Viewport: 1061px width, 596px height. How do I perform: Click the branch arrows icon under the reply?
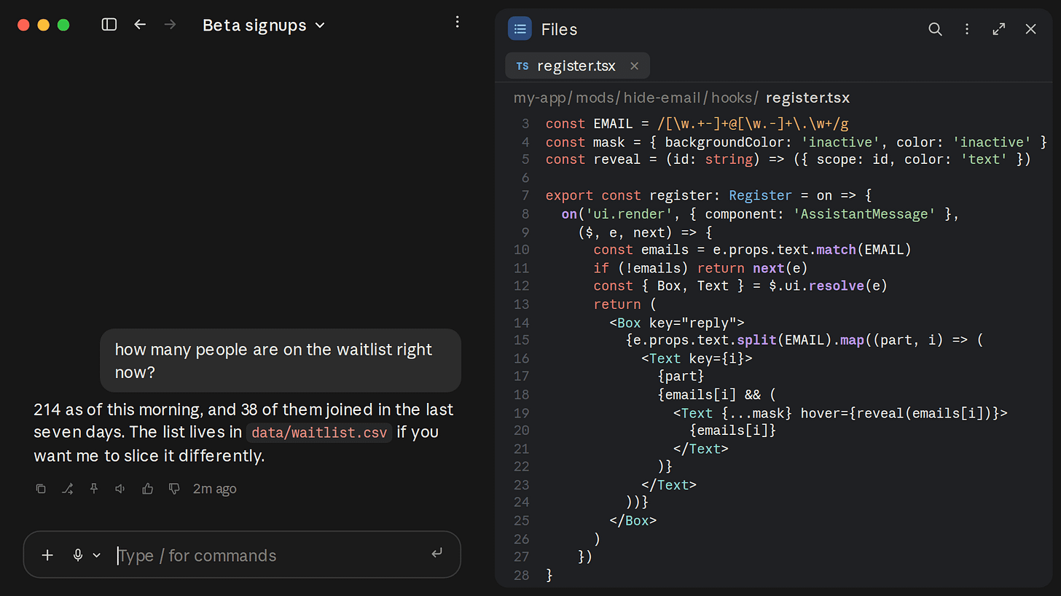pyautogui.click(x=68, y=489)
